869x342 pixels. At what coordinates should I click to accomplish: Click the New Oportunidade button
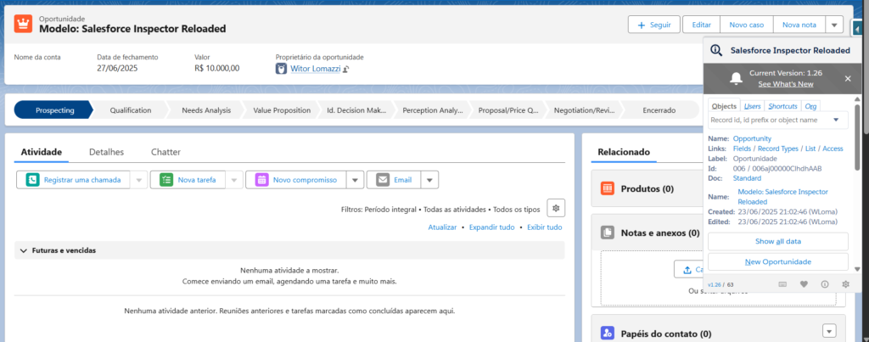pos(778,261)
